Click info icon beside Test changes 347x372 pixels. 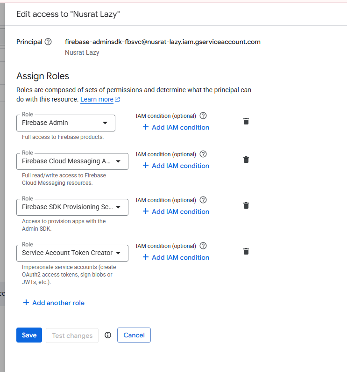[x=108, y=335]
